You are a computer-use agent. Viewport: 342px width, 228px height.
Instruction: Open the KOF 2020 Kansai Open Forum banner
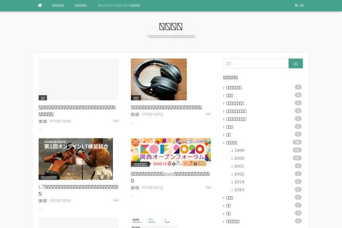click(x=171, y=152)
